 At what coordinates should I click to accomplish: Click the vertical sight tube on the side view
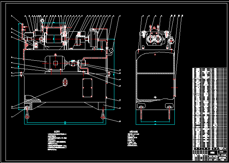point(174,88)
